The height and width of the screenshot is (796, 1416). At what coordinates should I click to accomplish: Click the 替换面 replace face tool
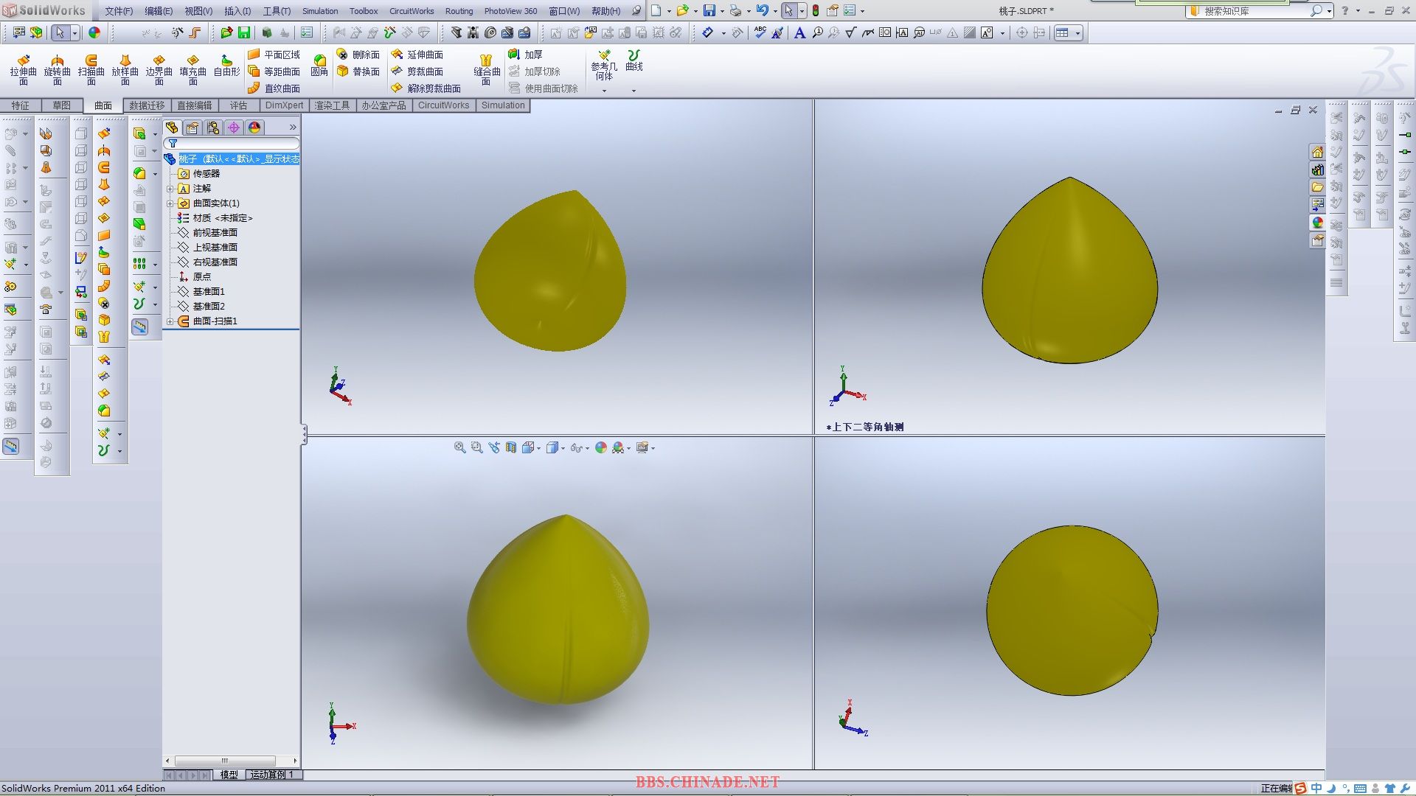click(x=358, y=71)
